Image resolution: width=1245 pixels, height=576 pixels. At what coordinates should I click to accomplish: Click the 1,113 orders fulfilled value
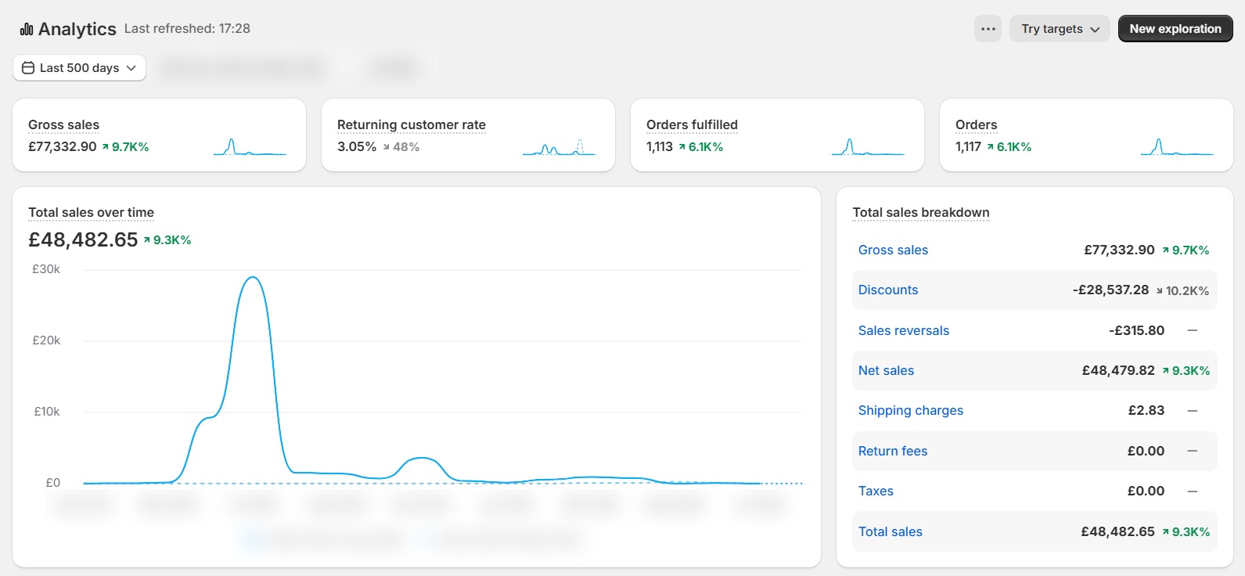(x=660, y=146)
